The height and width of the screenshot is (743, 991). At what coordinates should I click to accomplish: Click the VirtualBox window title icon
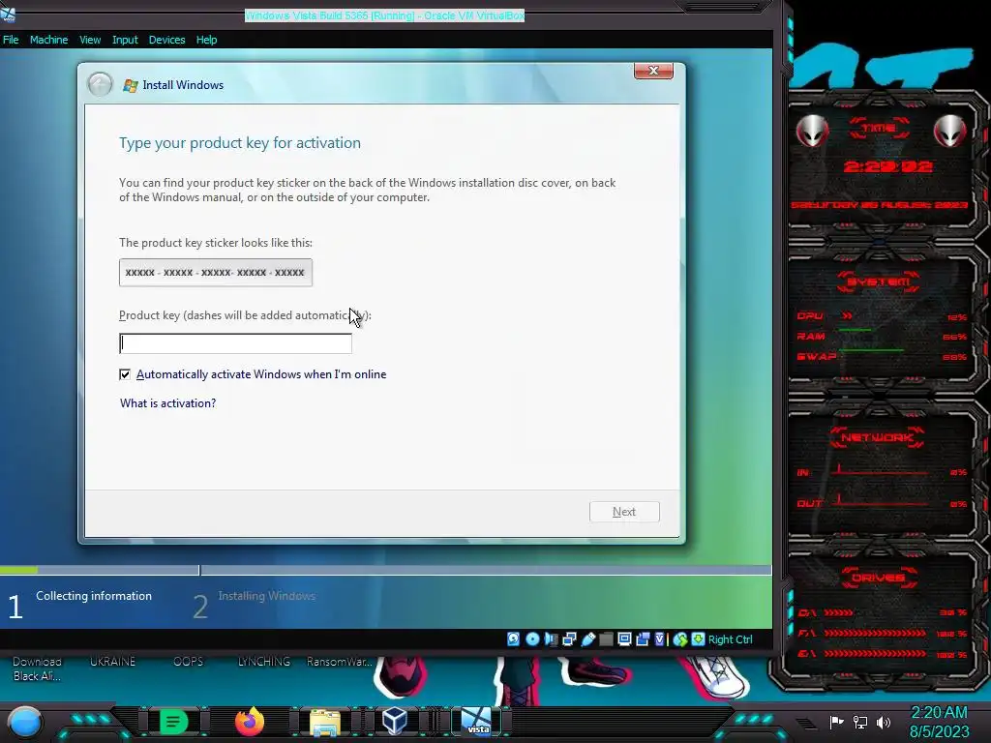(8, 14)
